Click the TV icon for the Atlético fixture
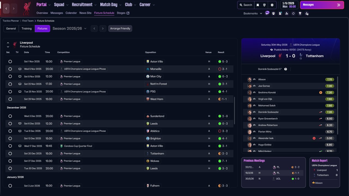 point(20,131)
